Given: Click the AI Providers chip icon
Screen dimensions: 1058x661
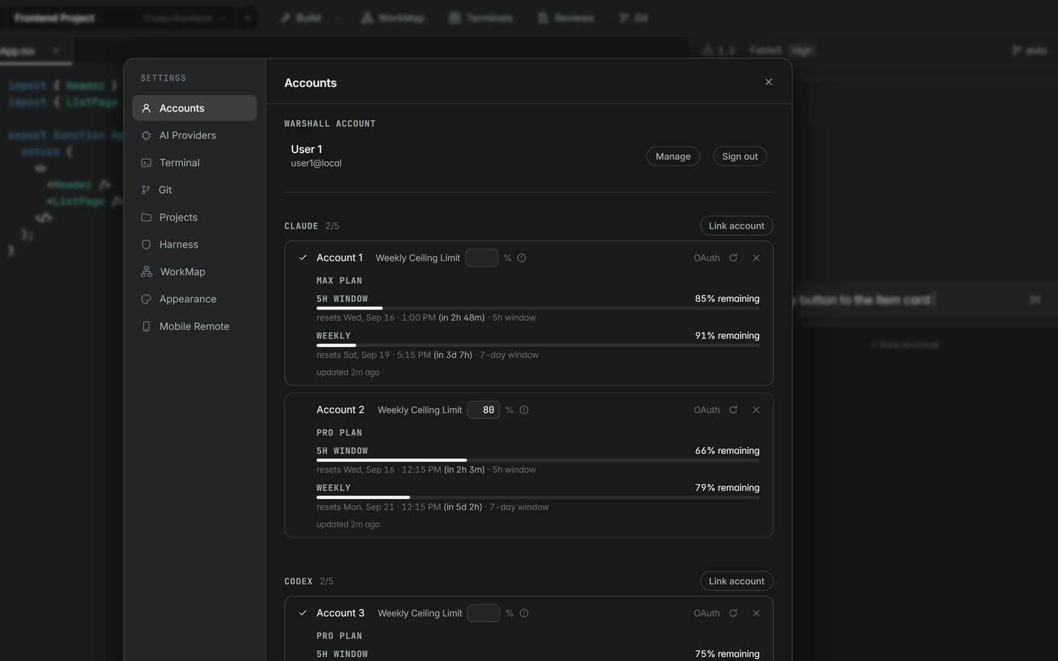Looking at the screenshot, I should [146, 136].
